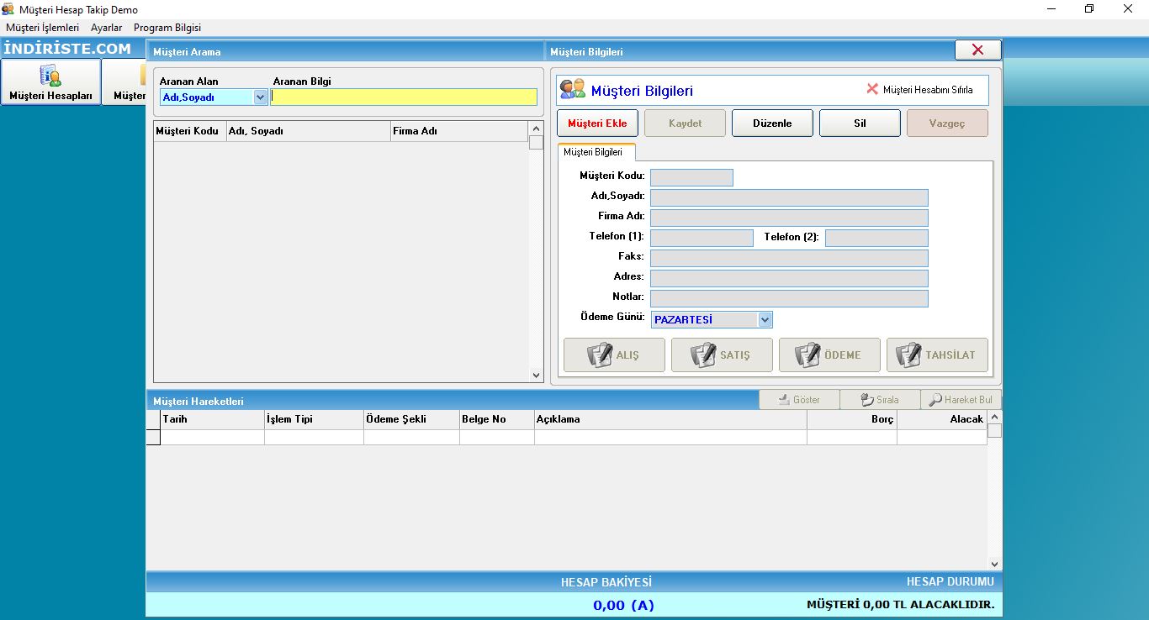Image resolution: width=1149 pixels, height=620 pixels.
Task: Click the 0,00 (A) balance value
Action: 623,605
